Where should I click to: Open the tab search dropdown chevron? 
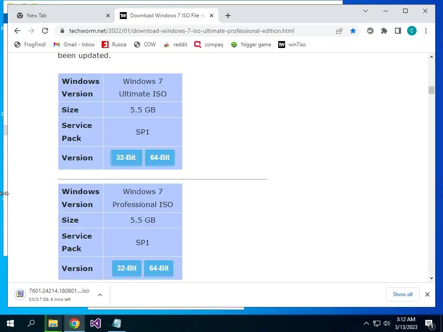click(x=365, y=11)
